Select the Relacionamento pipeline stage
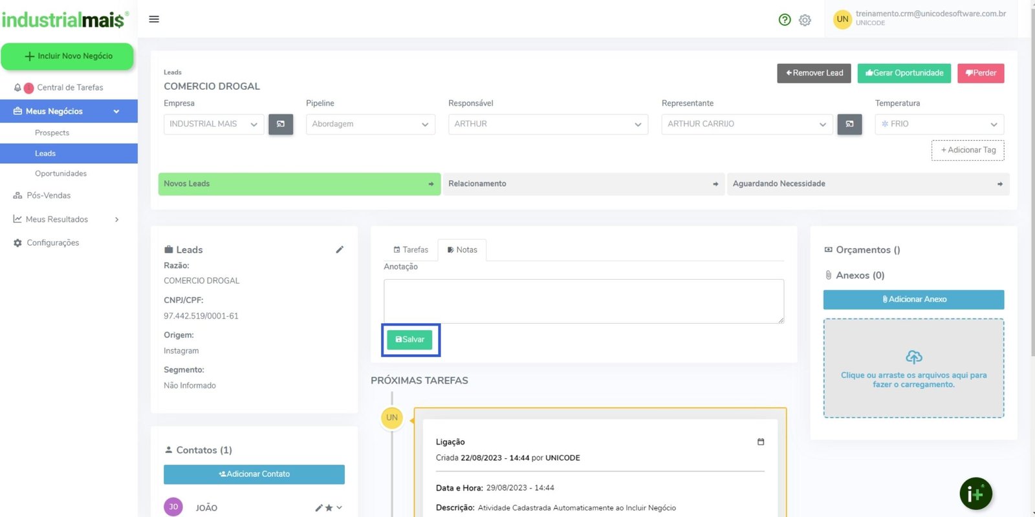1035x517 pixels. (x=583, y=184)
